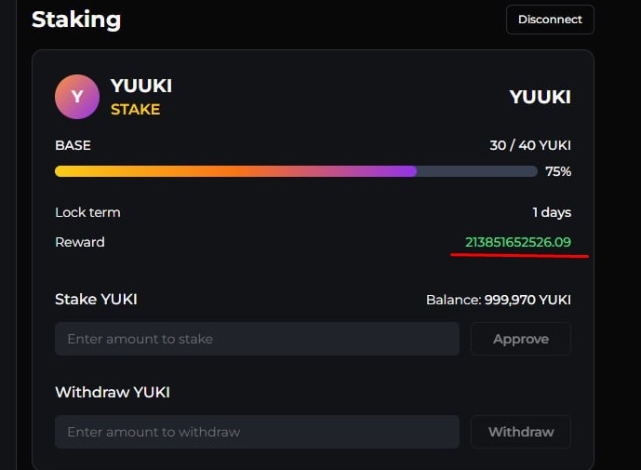
Task: Click the Lock term label
Action: (87, 212)
